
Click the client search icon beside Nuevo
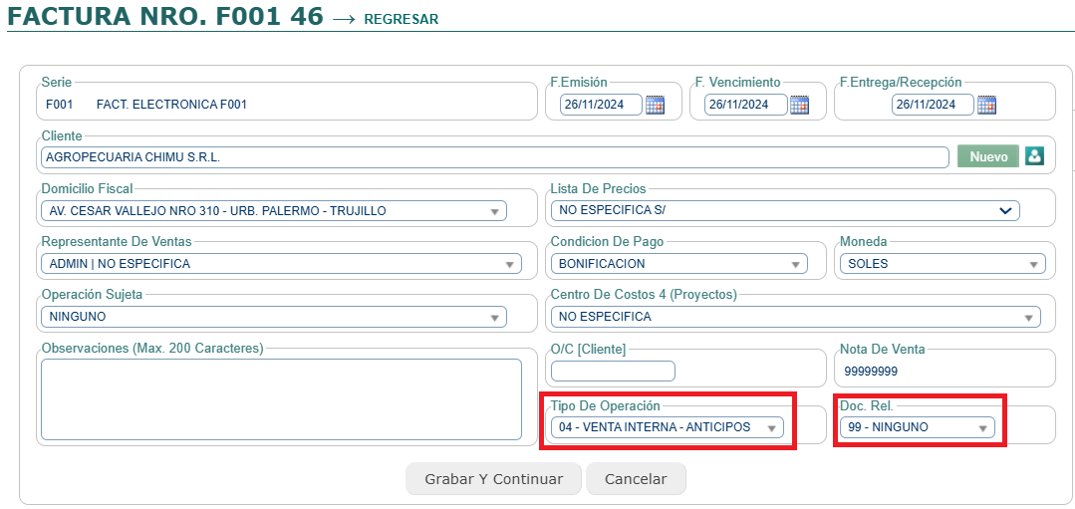point(1034,156)
